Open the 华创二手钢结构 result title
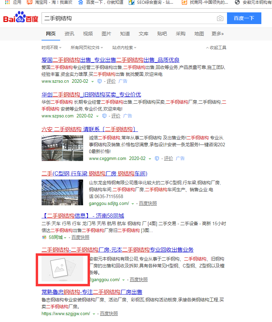The height and width of the screenshot is (322, 272). tap(91, 94)
